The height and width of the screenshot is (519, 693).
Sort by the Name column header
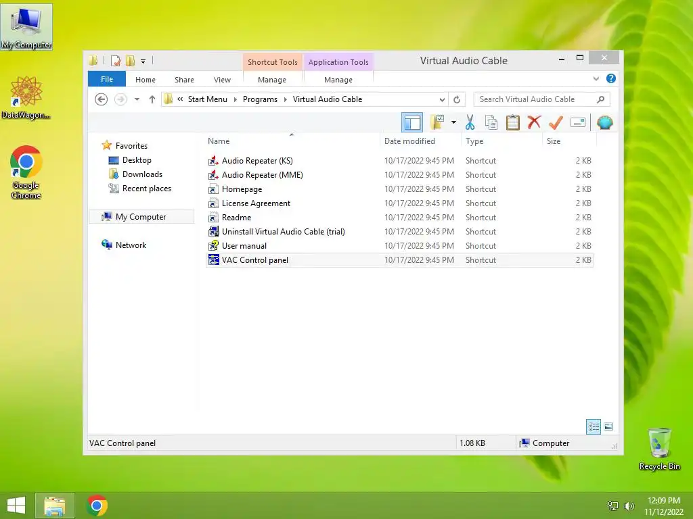pyautogui.click(x=292, y=141)
